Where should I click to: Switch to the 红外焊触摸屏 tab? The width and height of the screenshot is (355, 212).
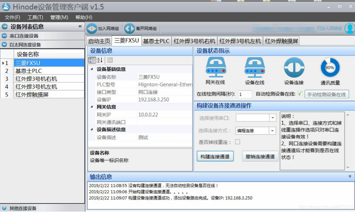[x=281, y=41]
